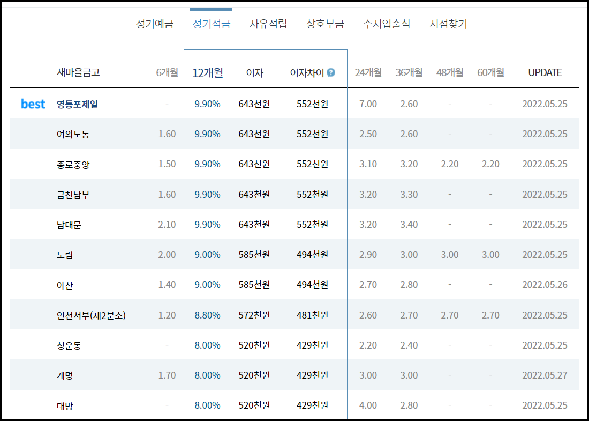Select the 청운동 branch name
The width and height of the screenshot is (589, 421).
coord(69,345)
